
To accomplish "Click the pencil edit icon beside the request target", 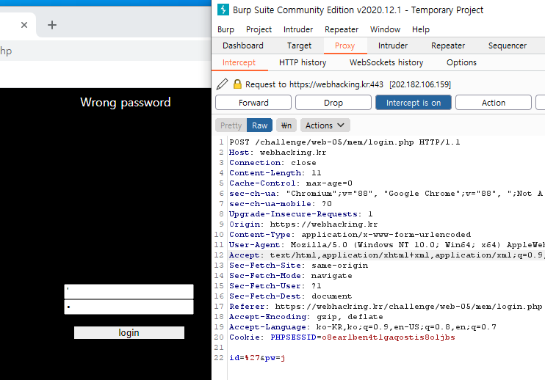I will pos(223,84).
